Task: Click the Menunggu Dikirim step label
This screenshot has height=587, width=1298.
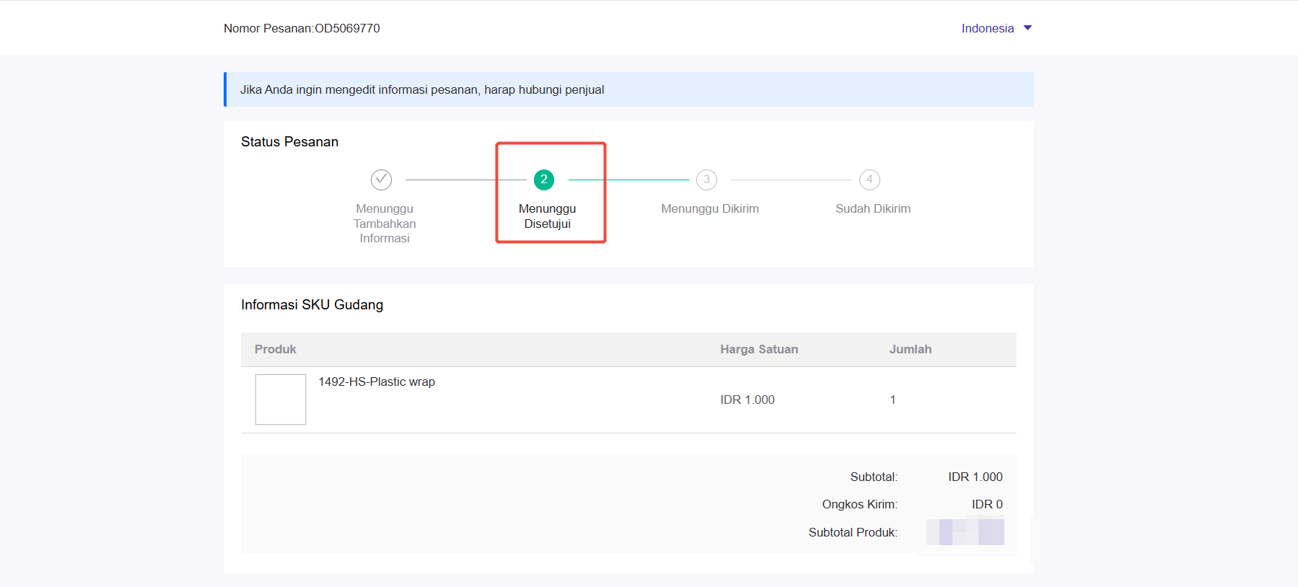Action: point(710,208)
